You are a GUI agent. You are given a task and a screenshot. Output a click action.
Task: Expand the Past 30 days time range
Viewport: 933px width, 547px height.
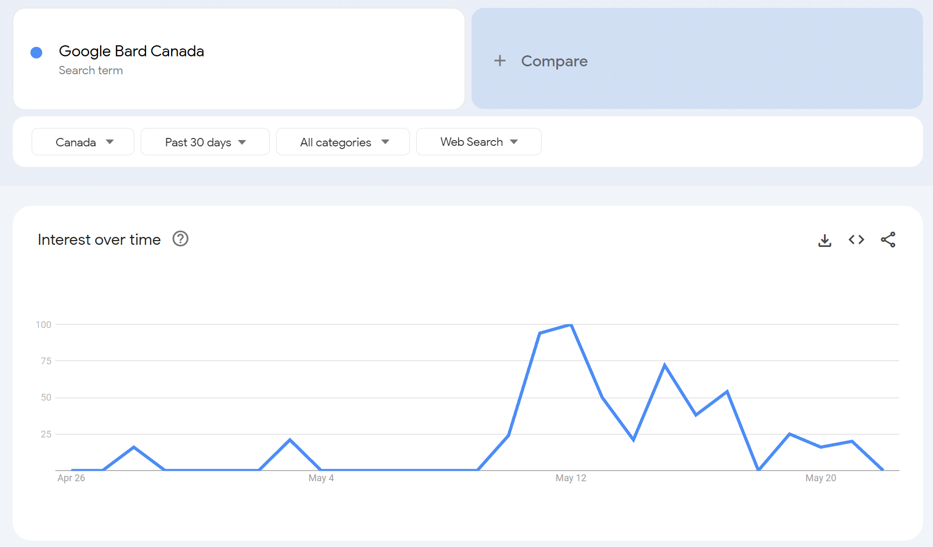pyautogui.click(x=205, y=142)
